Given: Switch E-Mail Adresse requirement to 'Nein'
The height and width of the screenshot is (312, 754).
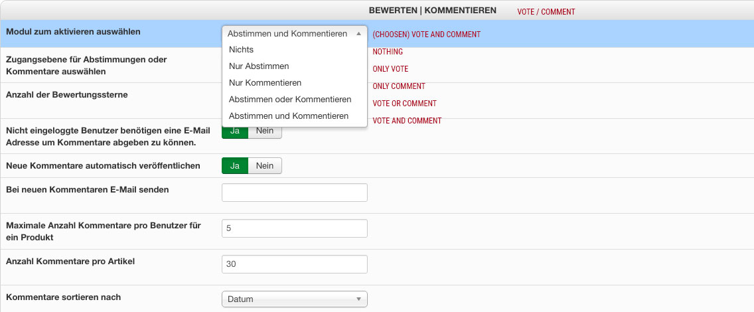Looking at the screenshot, I should coord(265,131).
